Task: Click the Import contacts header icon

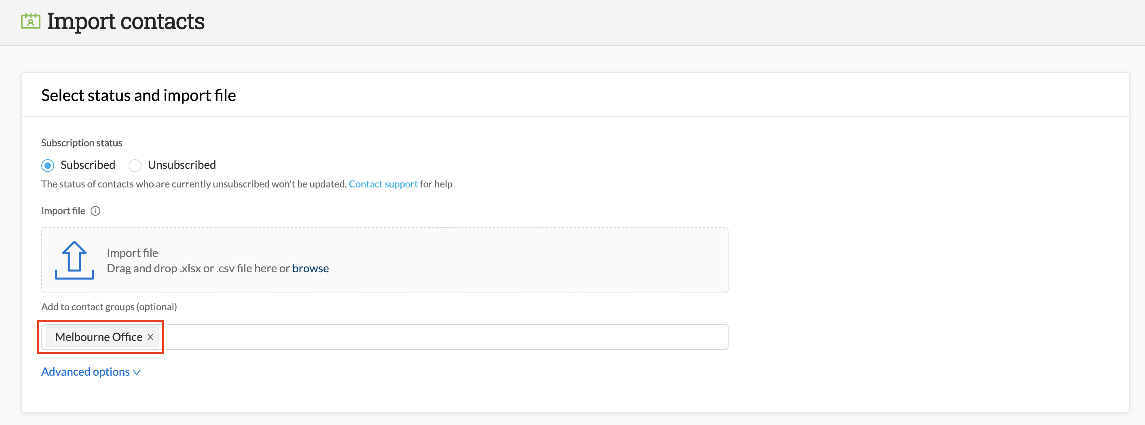Action: click(30, 21)
